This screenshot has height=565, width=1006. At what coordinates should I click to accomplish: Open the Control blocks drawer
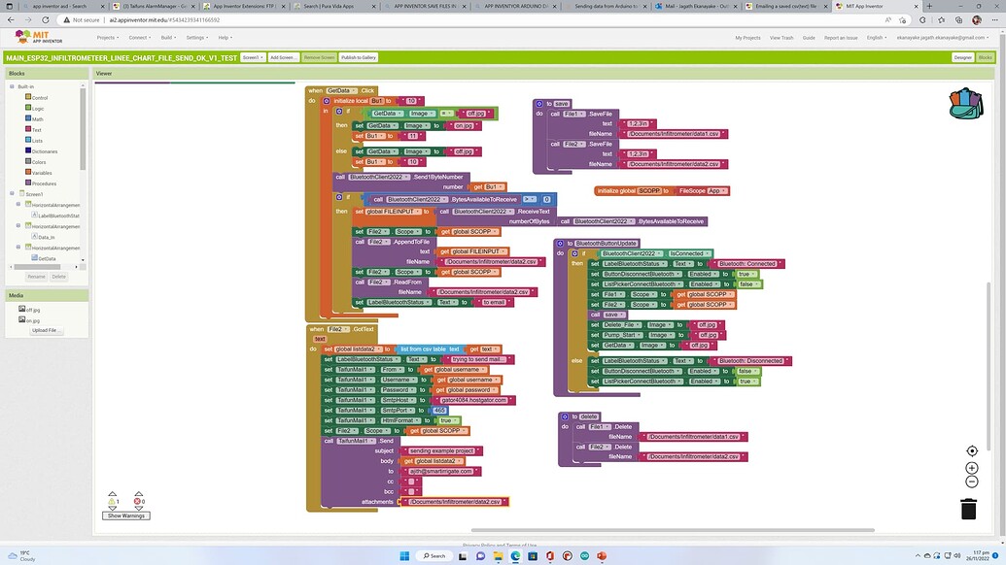(40, 97)
